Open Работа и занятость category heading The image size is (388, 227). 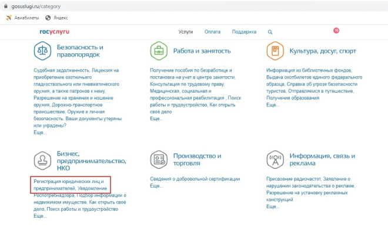tap(202, 51)
